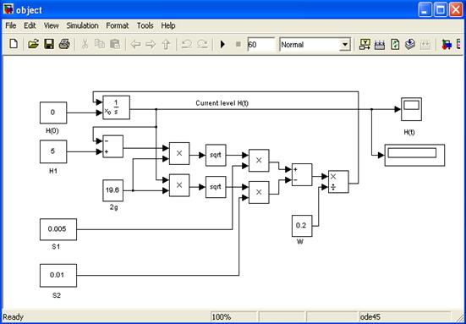Navigate back with left arrow icon
Screen dimensions: 466x324
click(x=135, y=45)
